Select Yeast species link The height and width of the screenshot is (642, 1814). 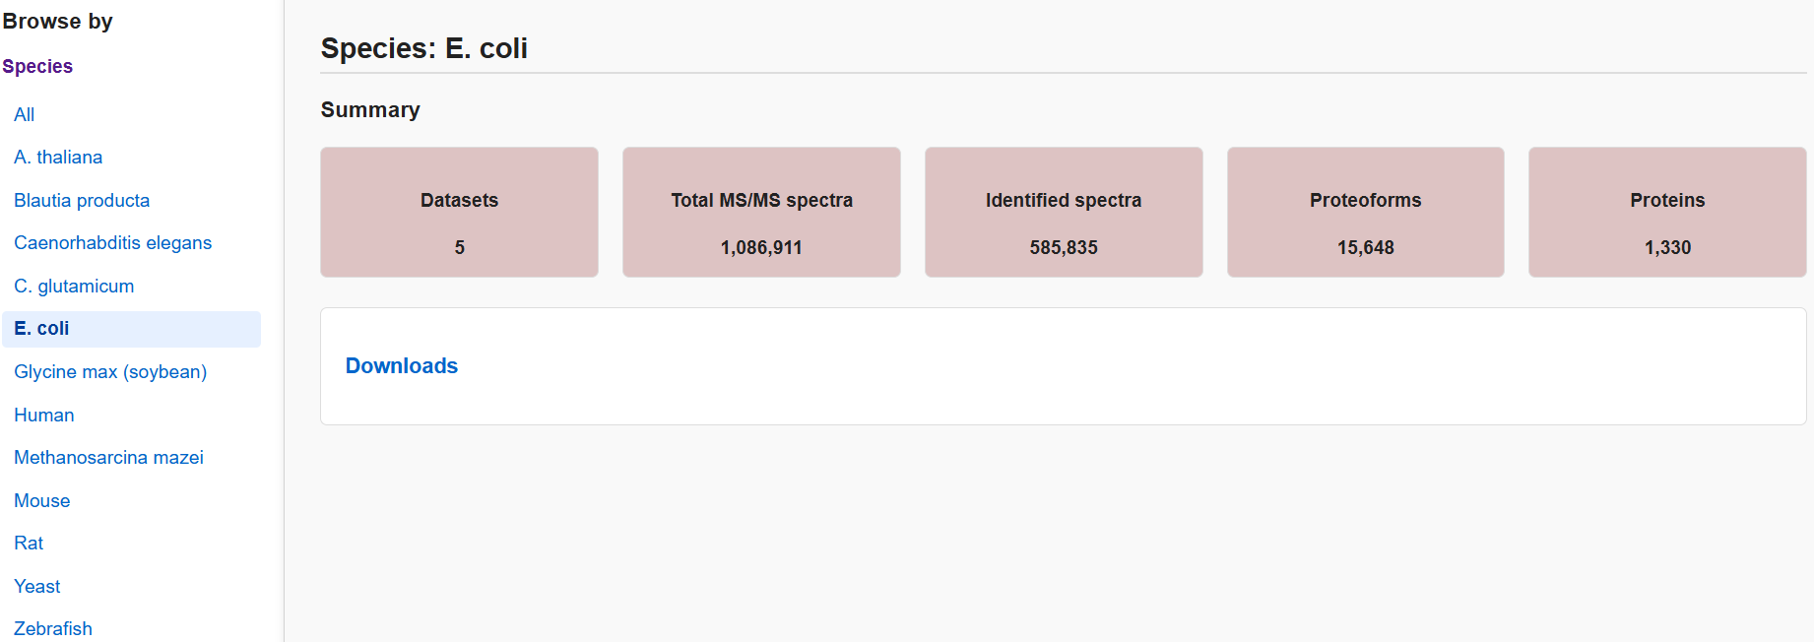37,587
